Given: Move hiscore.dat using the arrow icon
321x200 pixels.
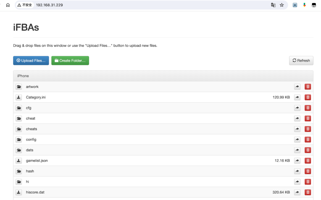Looking at the screenshot, I should click(x=297, y=192).
